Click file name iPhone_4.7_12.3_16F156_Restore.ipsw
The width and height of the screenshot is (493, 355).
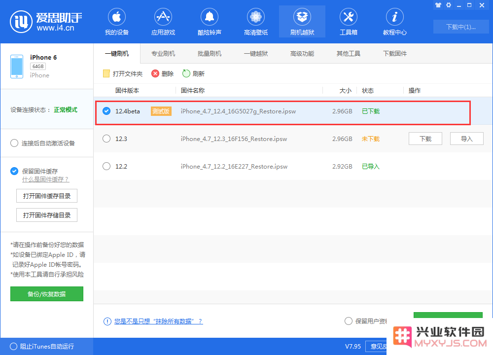(234, 139)
